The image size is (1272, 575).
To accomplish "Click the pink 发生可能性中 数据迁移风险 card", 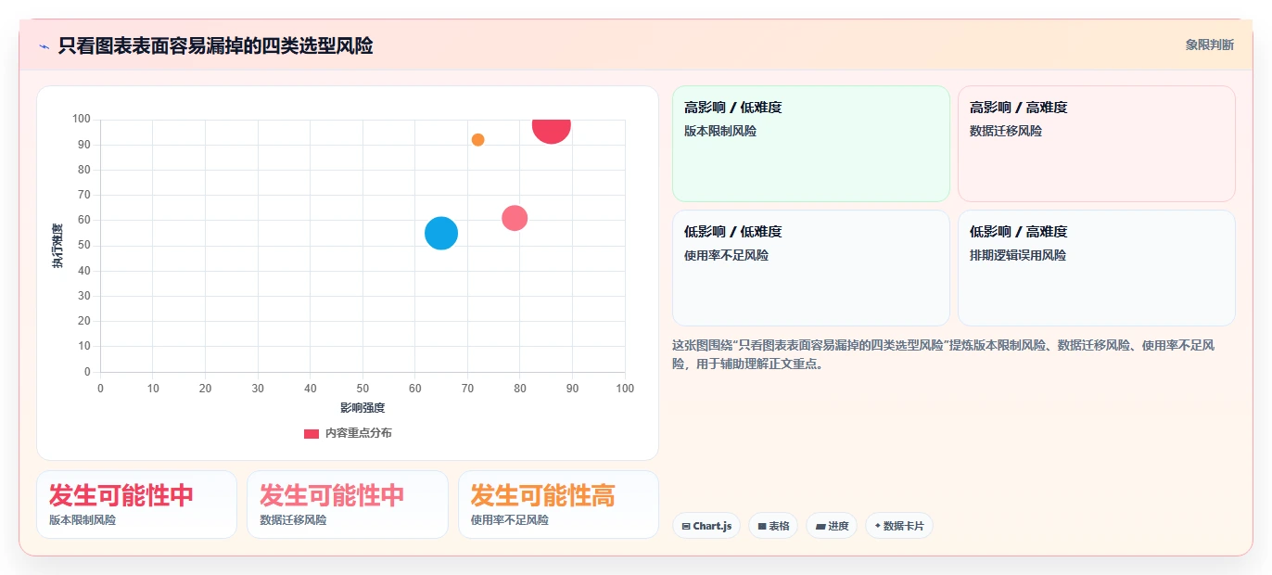I will [x=347, y=505].
